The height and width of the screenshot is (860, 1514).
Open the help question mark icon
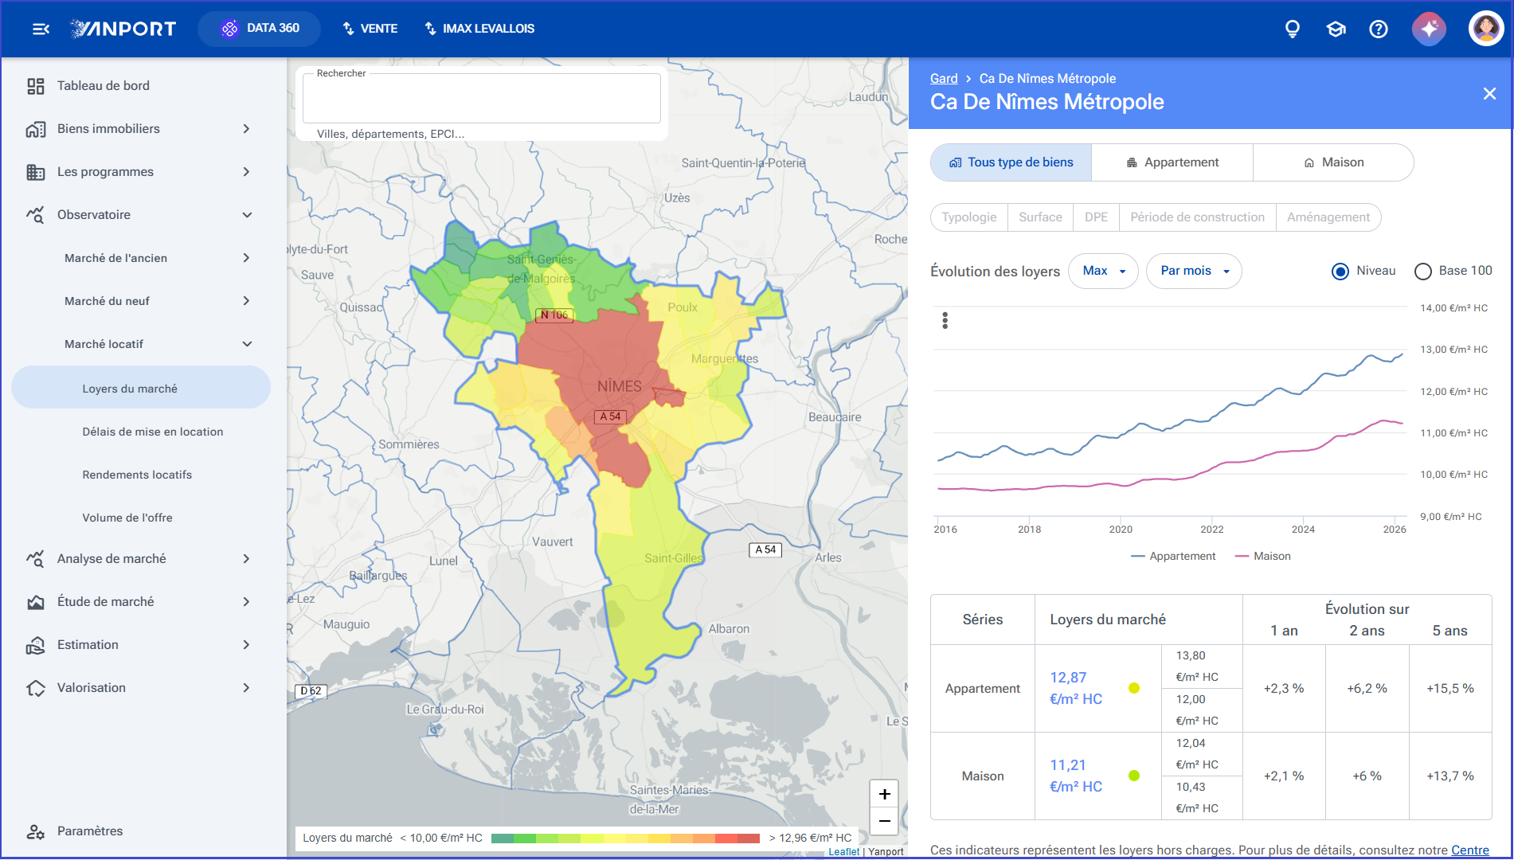1379,29
